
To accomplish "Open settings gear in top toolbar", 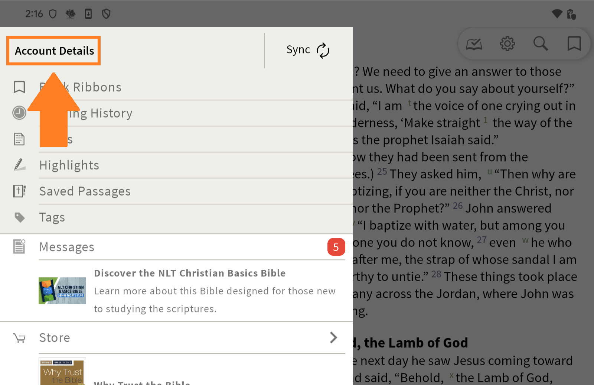I will [507, 44].
